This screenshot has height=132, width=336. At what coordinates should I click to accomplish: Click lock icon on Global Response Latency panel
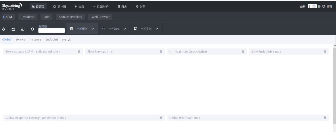pos(161,118)
